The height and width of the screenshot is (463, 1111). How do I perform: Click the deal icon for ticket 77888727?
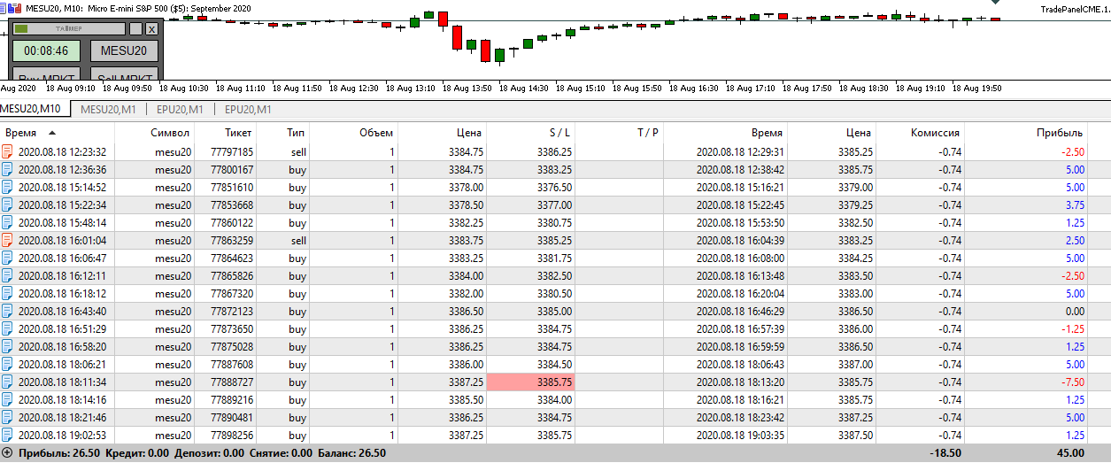(x=8, y=382)
